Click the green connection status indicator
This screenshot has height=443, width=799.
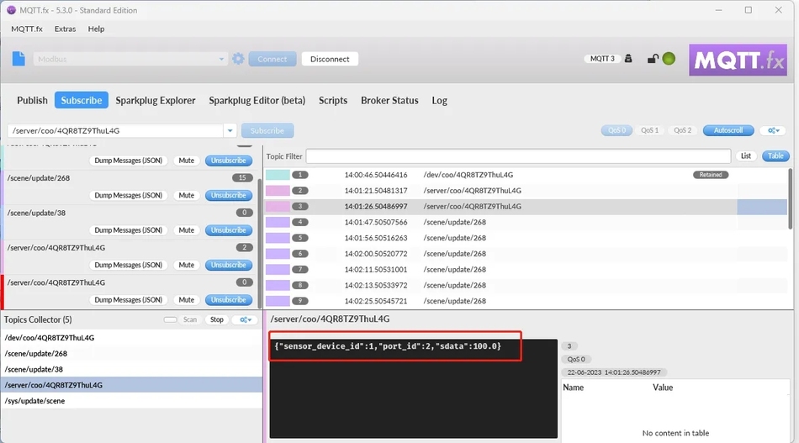point(669,59)
